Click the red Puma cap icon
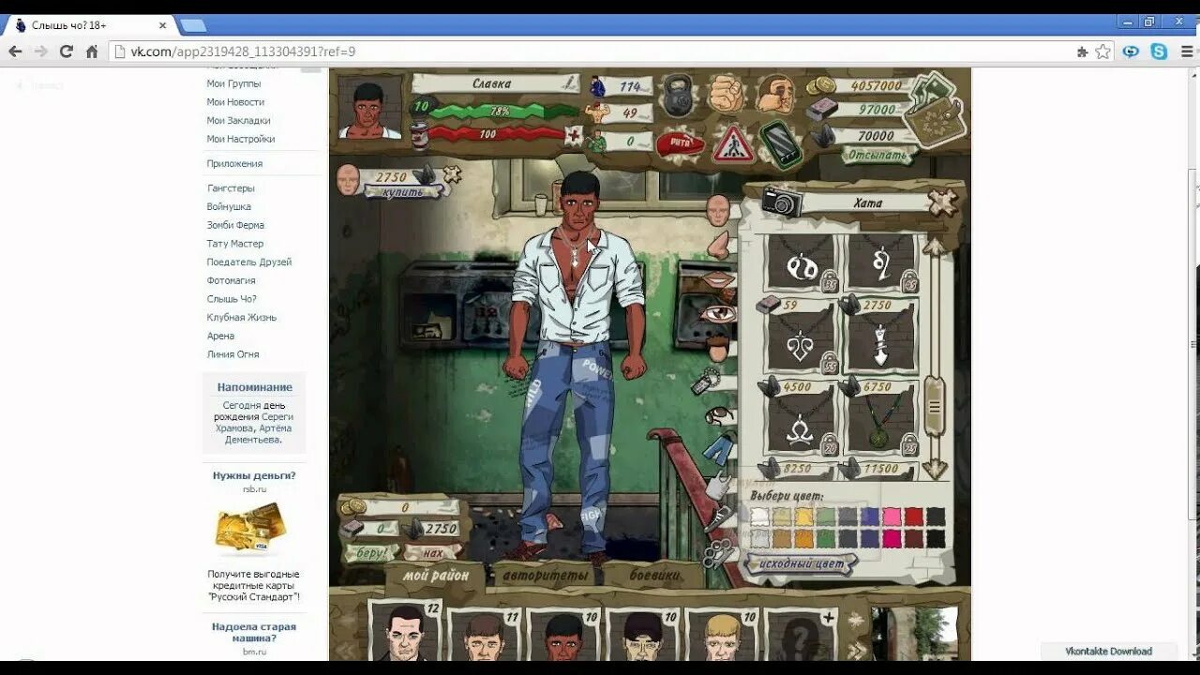Viewport: 1200px width, 675px height. (x=681, y=144)
